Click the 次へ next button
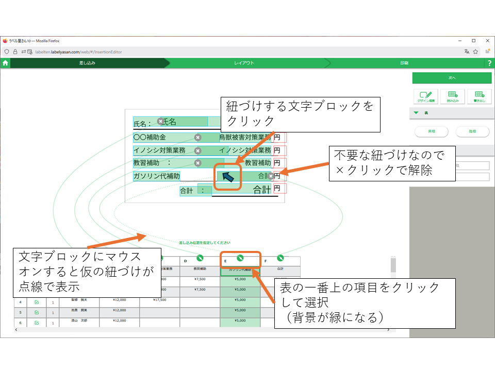 pyautogui.click(x=452, y=78)
